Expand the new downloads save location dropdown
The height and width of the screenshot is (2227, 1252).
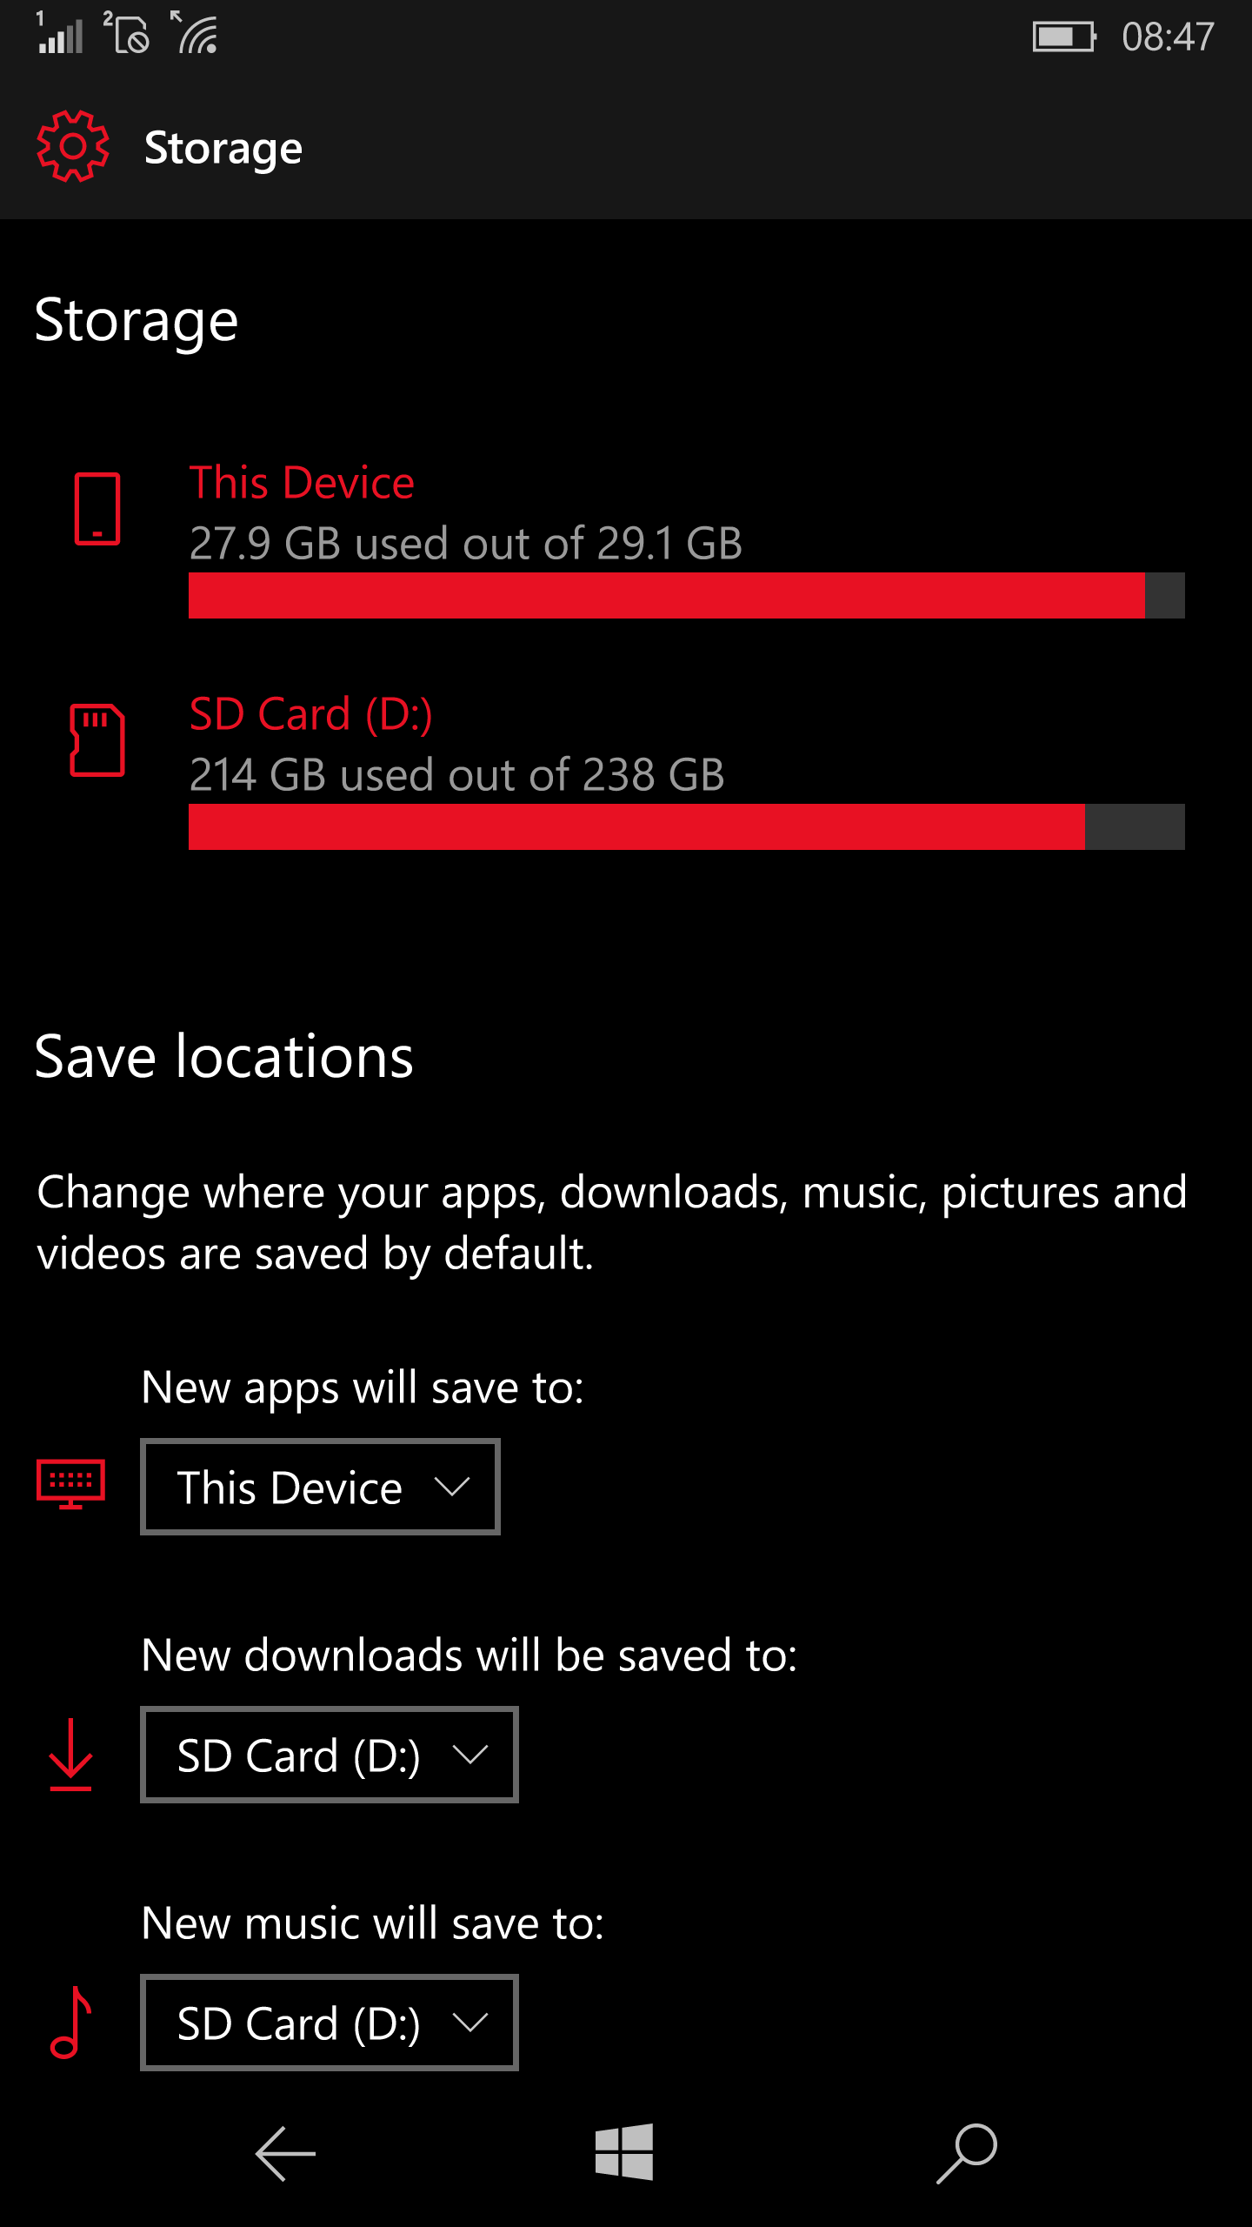pyautogui.click(x=330, y=1755)
